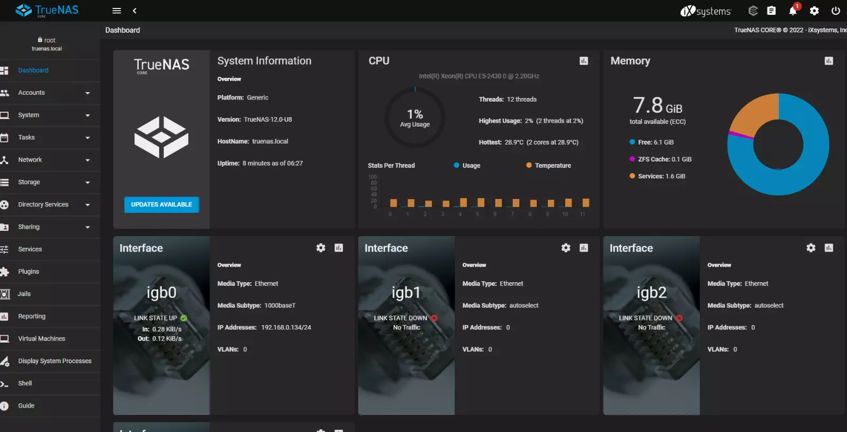Collapse sidebar with the left chevron
This screenshot has width=847, height=432.
click(134, 11)
